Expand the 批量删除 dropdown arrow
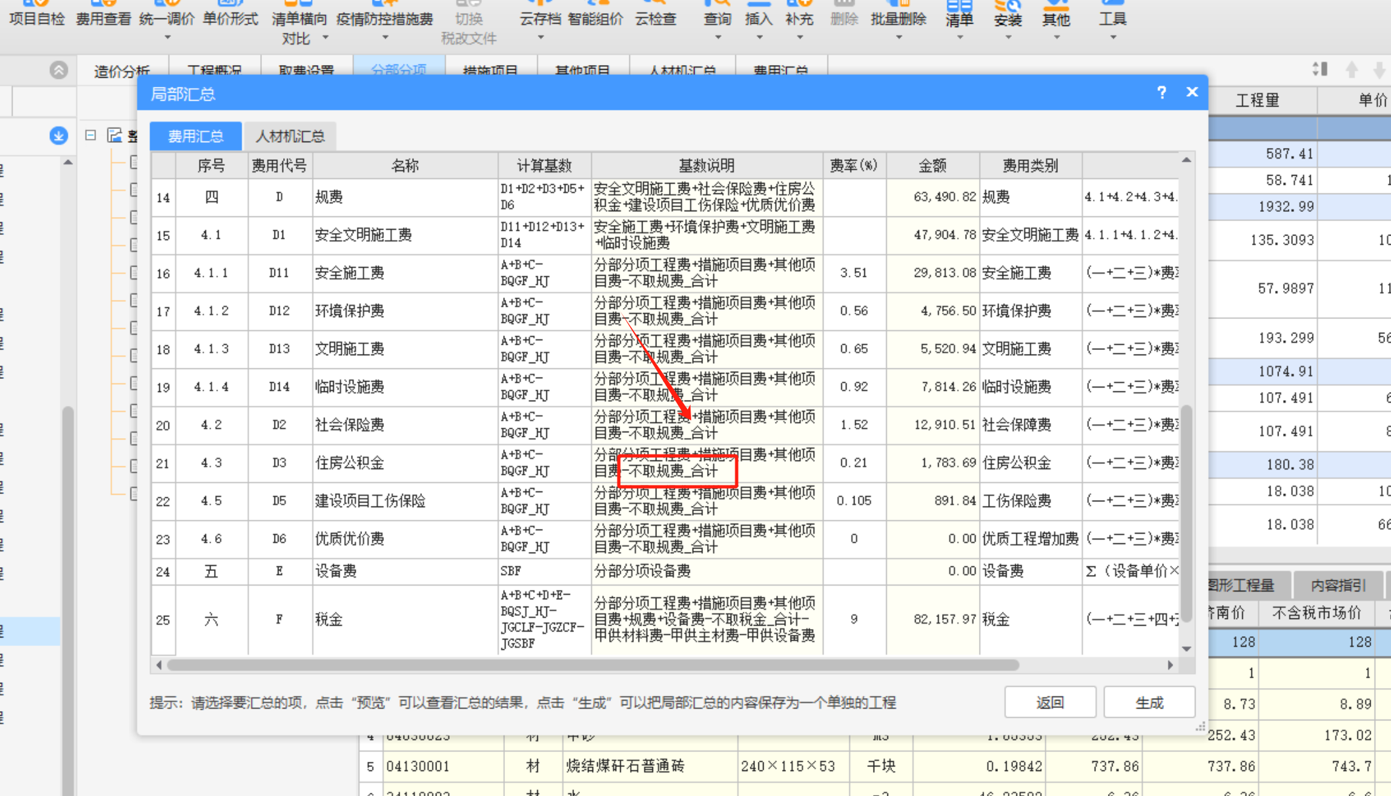The image size is (1391, 796). click(899, 37)
